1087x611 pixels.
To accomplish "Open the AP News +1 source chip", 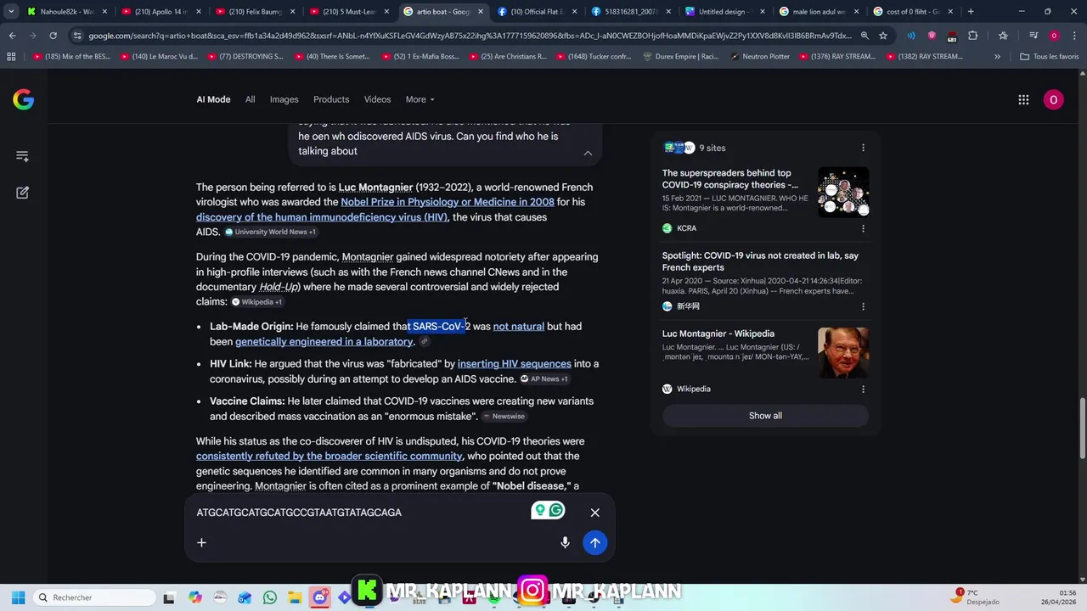I will pos(544,379).
